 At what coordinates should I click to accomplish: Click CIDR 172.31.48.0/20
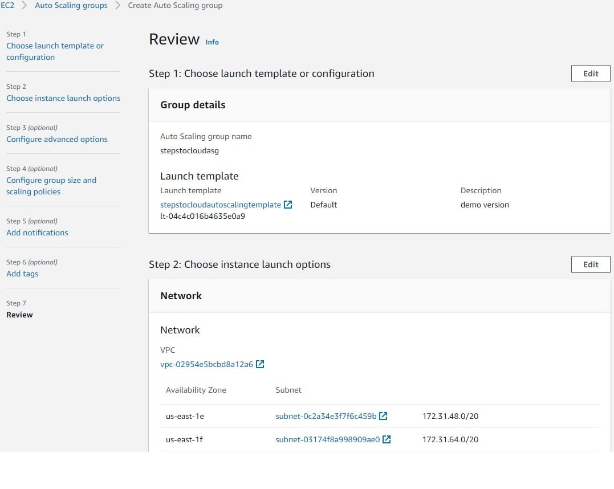(450, 416)
